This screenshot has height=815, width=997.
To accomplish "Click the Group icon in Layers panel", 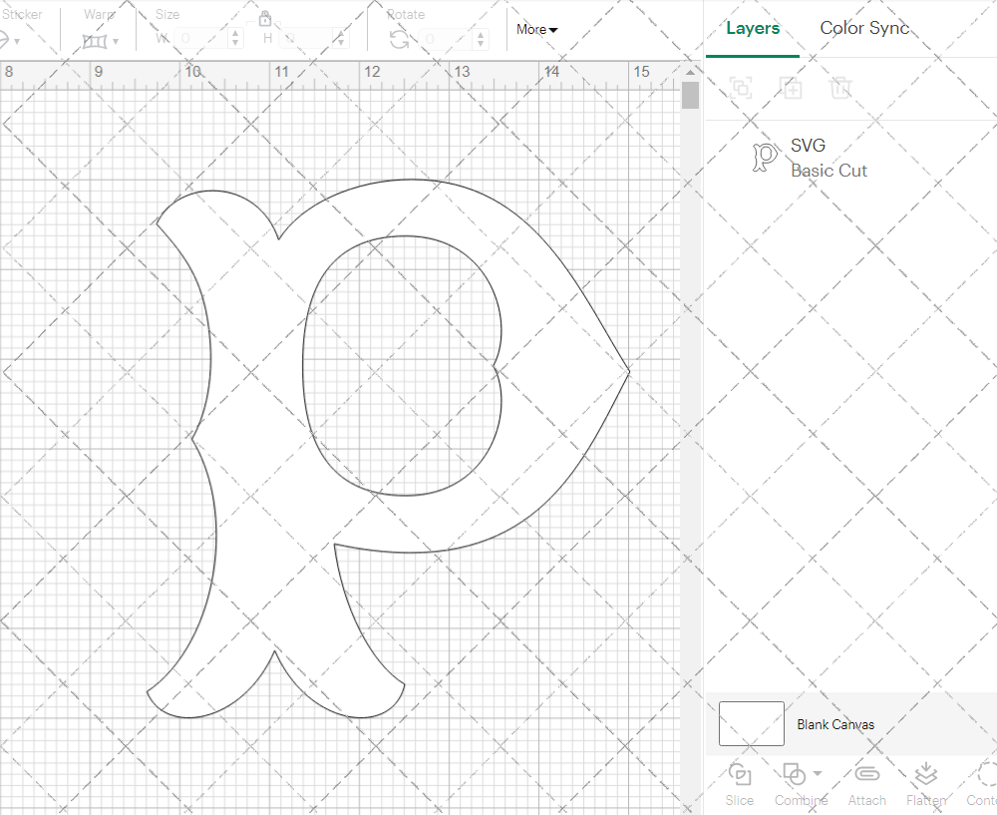I will pyautogui.click(x=741, y=88).
